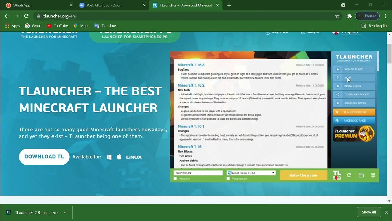Click the launcher sidebar scrollbar
This screenshot has height=221, width=392.
coord(378,61)
